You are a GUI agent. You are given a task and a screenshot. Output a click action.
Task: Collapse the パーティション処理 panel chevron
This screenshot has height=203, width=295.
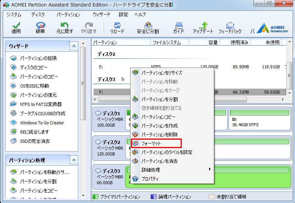[x=74, y=160]
